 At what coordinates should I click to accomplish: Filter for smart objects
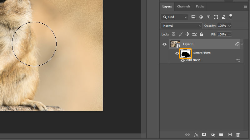[224, 17]
